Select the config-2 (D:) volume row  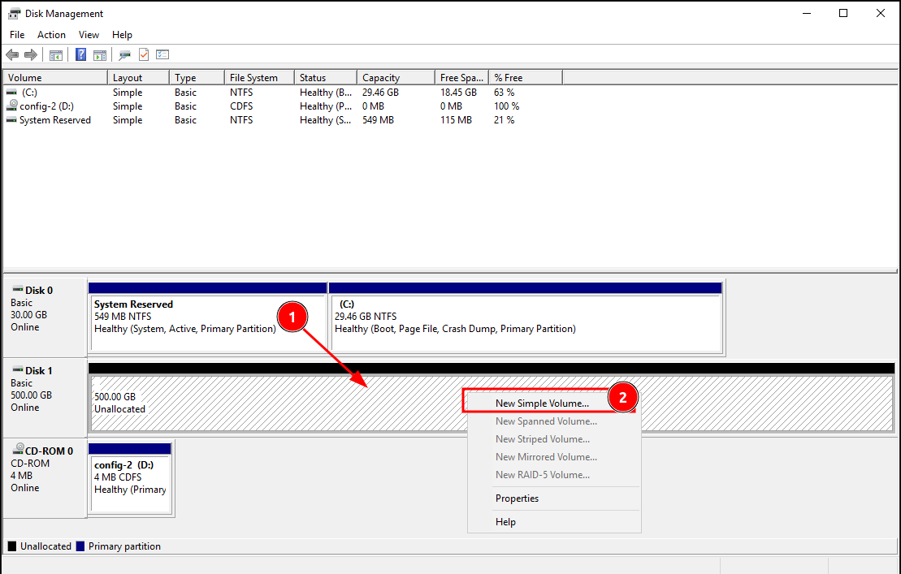(46, 106)
